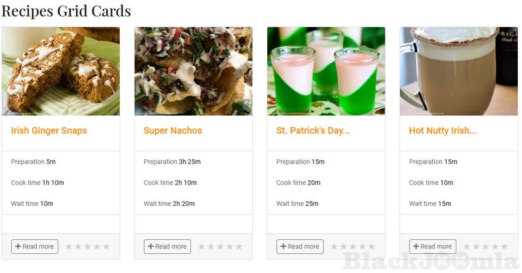Select the green layered shot glasses image
The image size is (522, 273).
pyautogui.click(x=326, y=71)
